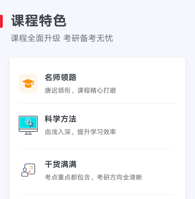Click the mouse cursor arrow on the monitor screen
195x199 pixels.
pyautogui.click(x=31, y=124)
